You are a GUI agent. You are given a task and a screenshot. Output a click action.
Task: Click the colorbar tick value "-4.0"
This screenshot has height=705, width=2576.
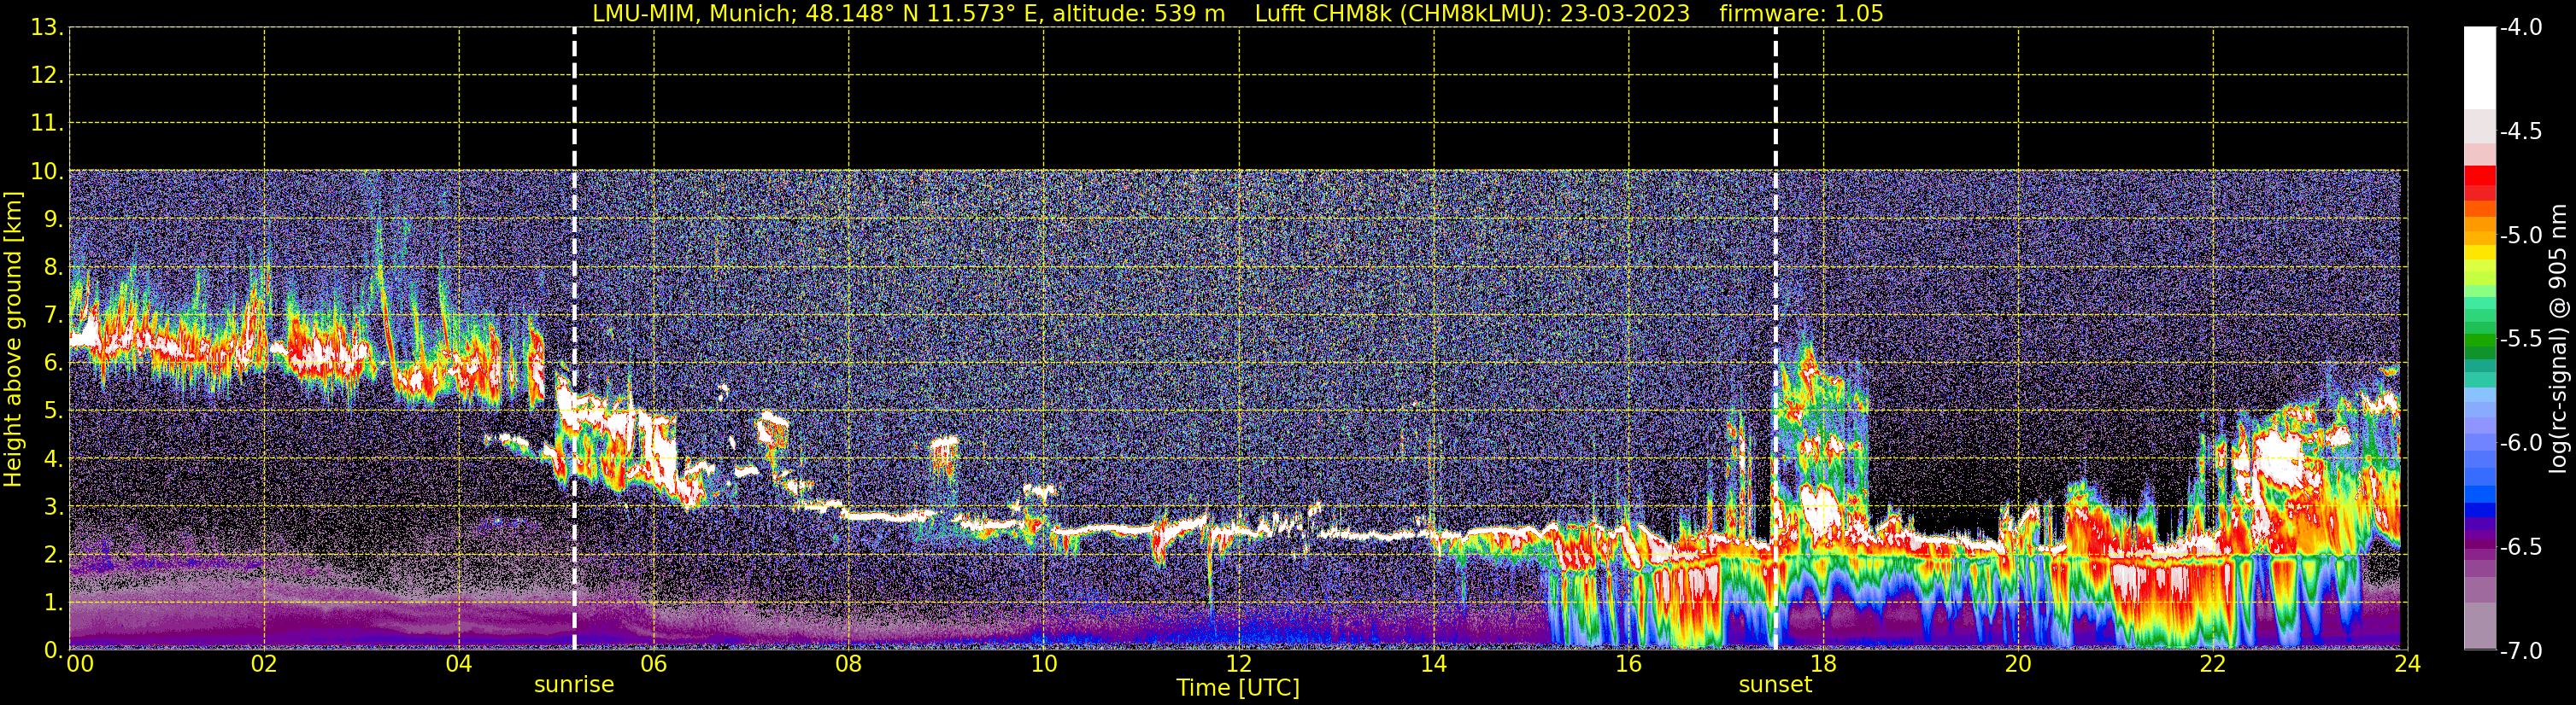2520,27
